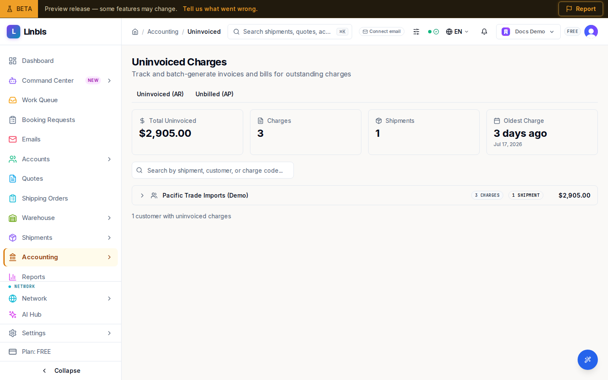The height and width of the screenshot is (380, 608).
Task: Click the home breadcrumb icon
Action: point(135,32)
